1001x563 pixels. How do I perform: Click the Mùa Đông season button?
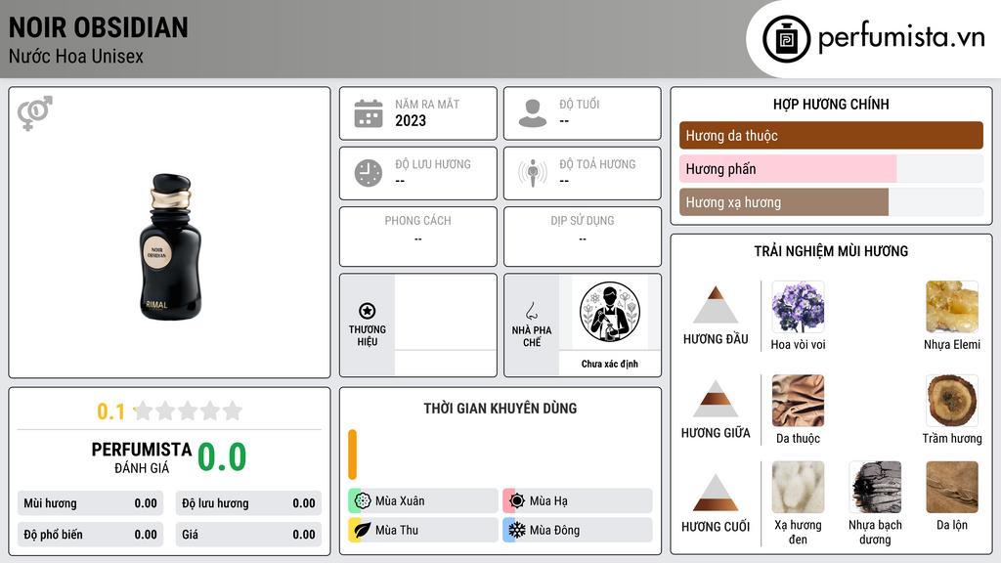[x=578, y=530]
